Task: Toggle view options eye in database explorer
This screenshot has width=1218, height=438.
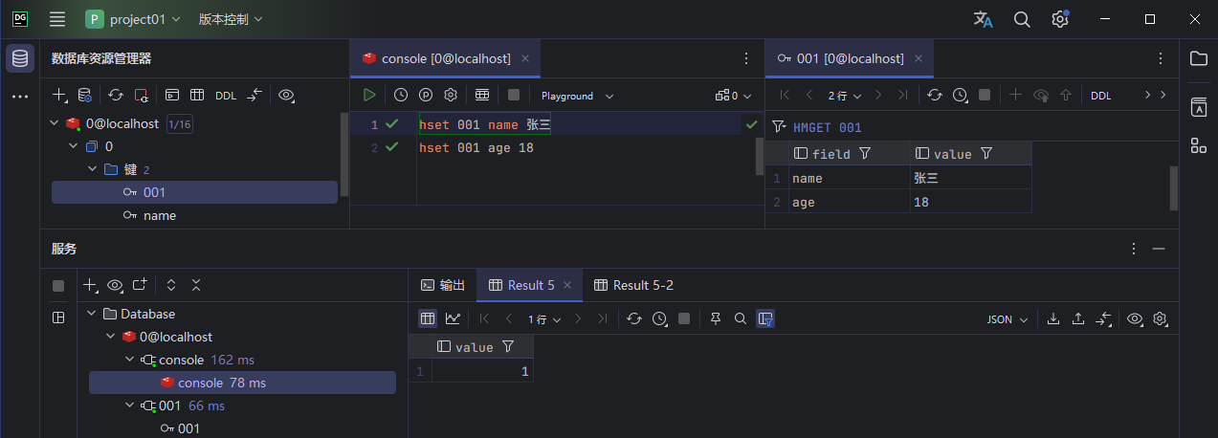Action: [285, 96]
